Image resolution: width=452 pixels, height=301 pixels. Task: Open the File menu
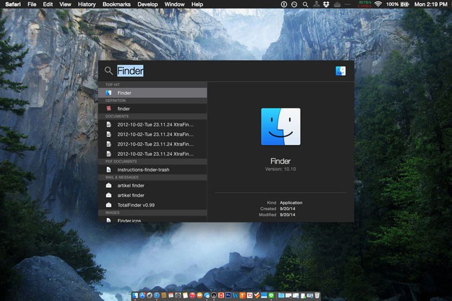click(x=32, y=4)
